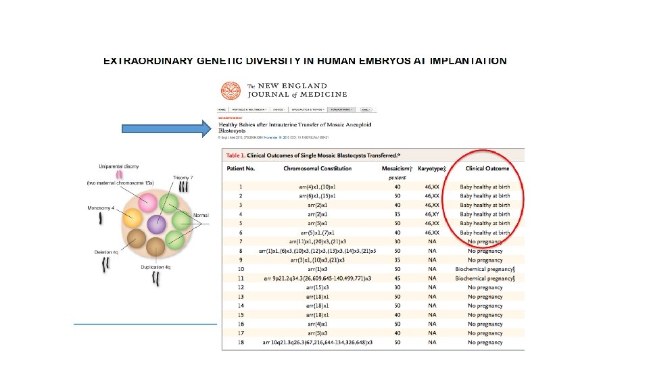The width and height of the screenshot is (649, 365).
Task: Click the 'Deletion 4q' diagram label
Action: tap(106, 252)
